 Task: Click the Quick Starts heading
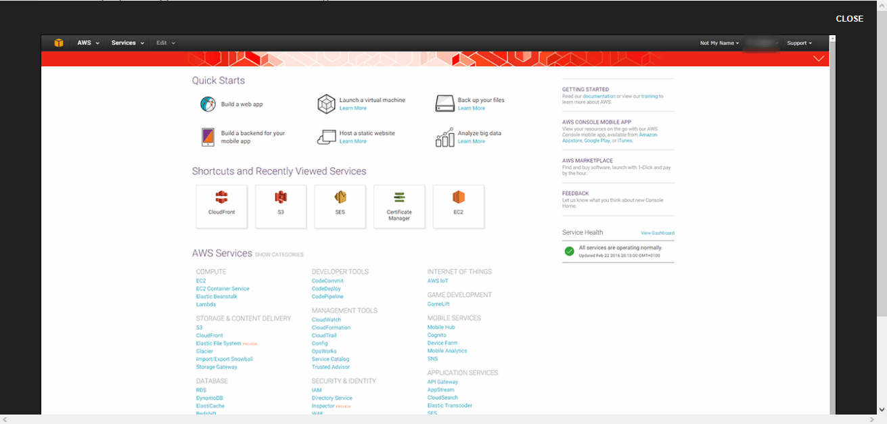(219, 80)
